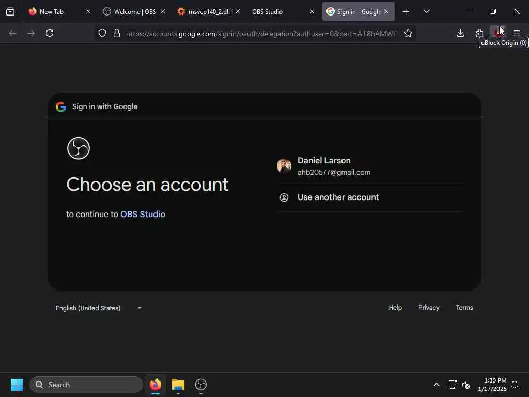Follow the OBS Studio link

point(143,215)
